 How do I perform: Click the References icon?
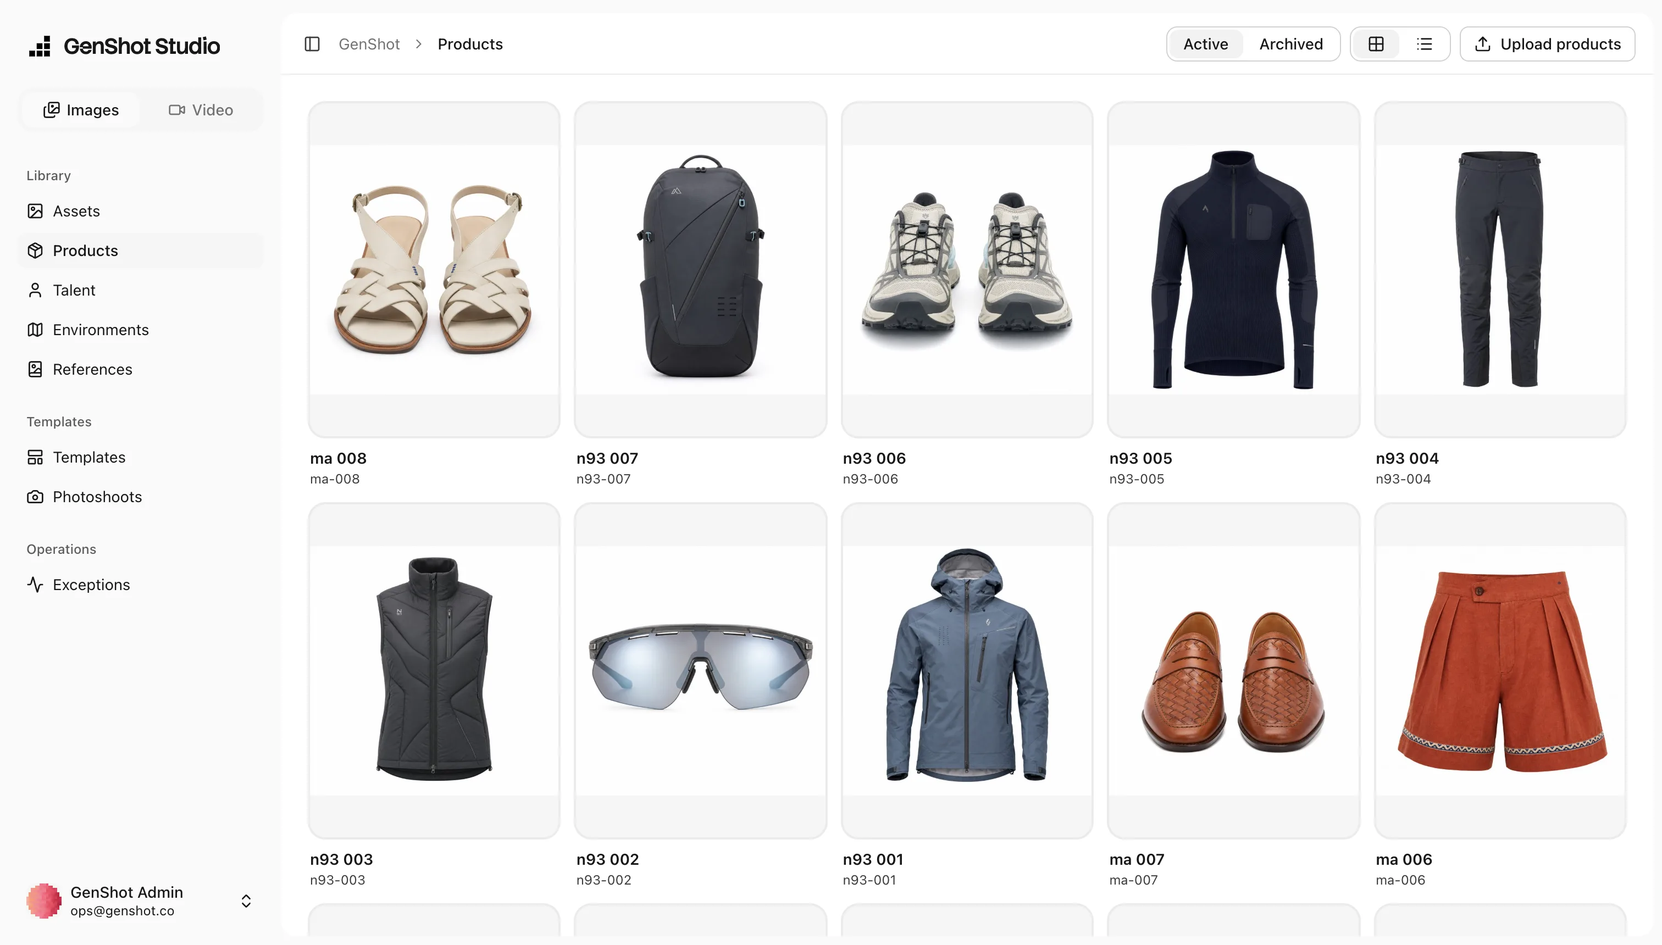(35, 369)
